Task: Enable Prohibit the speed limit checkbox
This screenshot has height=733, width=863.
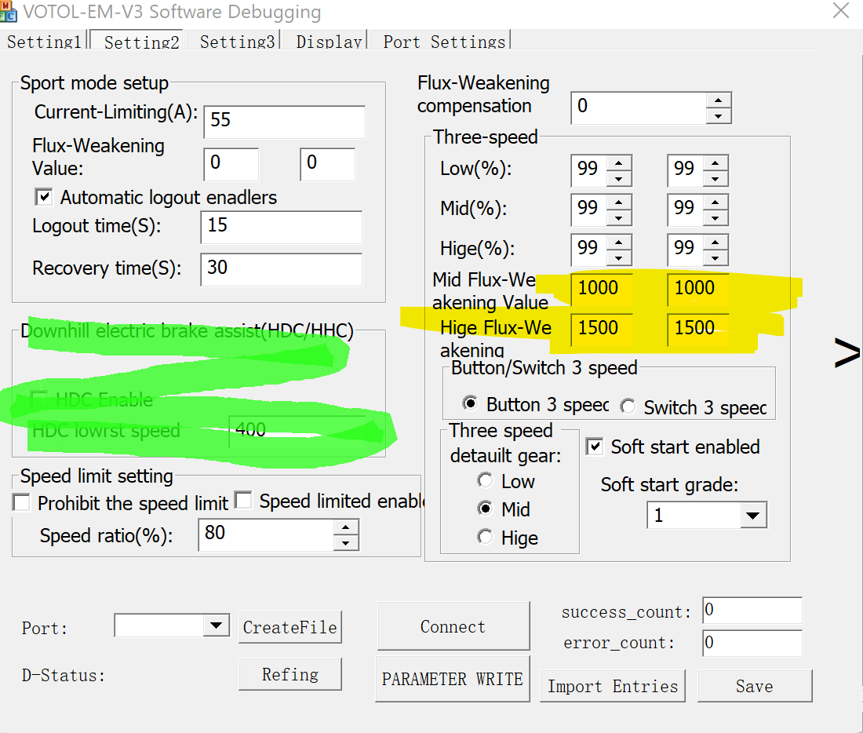Action: [22, 502]
